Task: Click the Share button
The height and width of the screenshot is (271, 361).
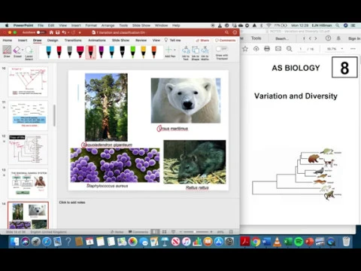Action: click(202, 40)
